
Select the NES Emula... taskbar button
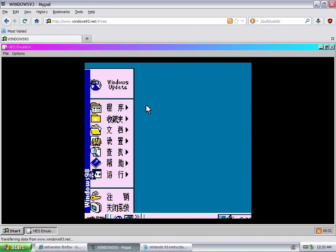(x=41, y=231)
